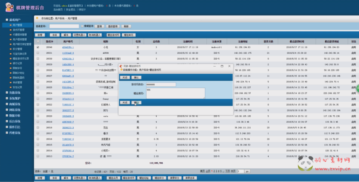This screenshot has height=182, width=359.
Task: Collapse the 游戏用户 sidebar section
Action: coord(7,20)
